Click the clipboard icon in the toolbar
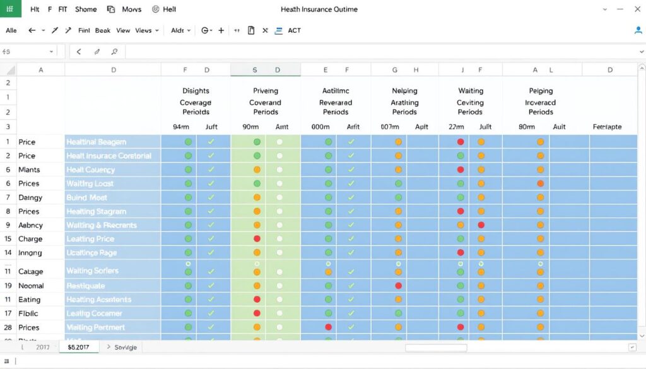 251,30
